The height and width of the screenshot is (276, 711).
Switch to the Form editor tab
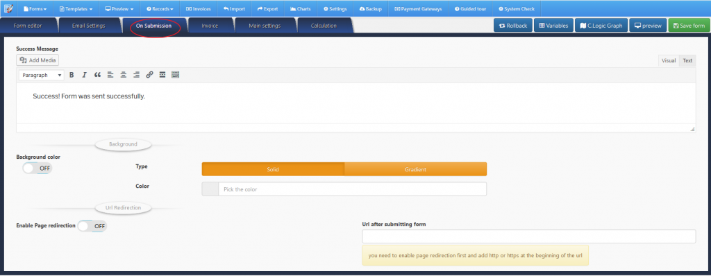(28, 26)
